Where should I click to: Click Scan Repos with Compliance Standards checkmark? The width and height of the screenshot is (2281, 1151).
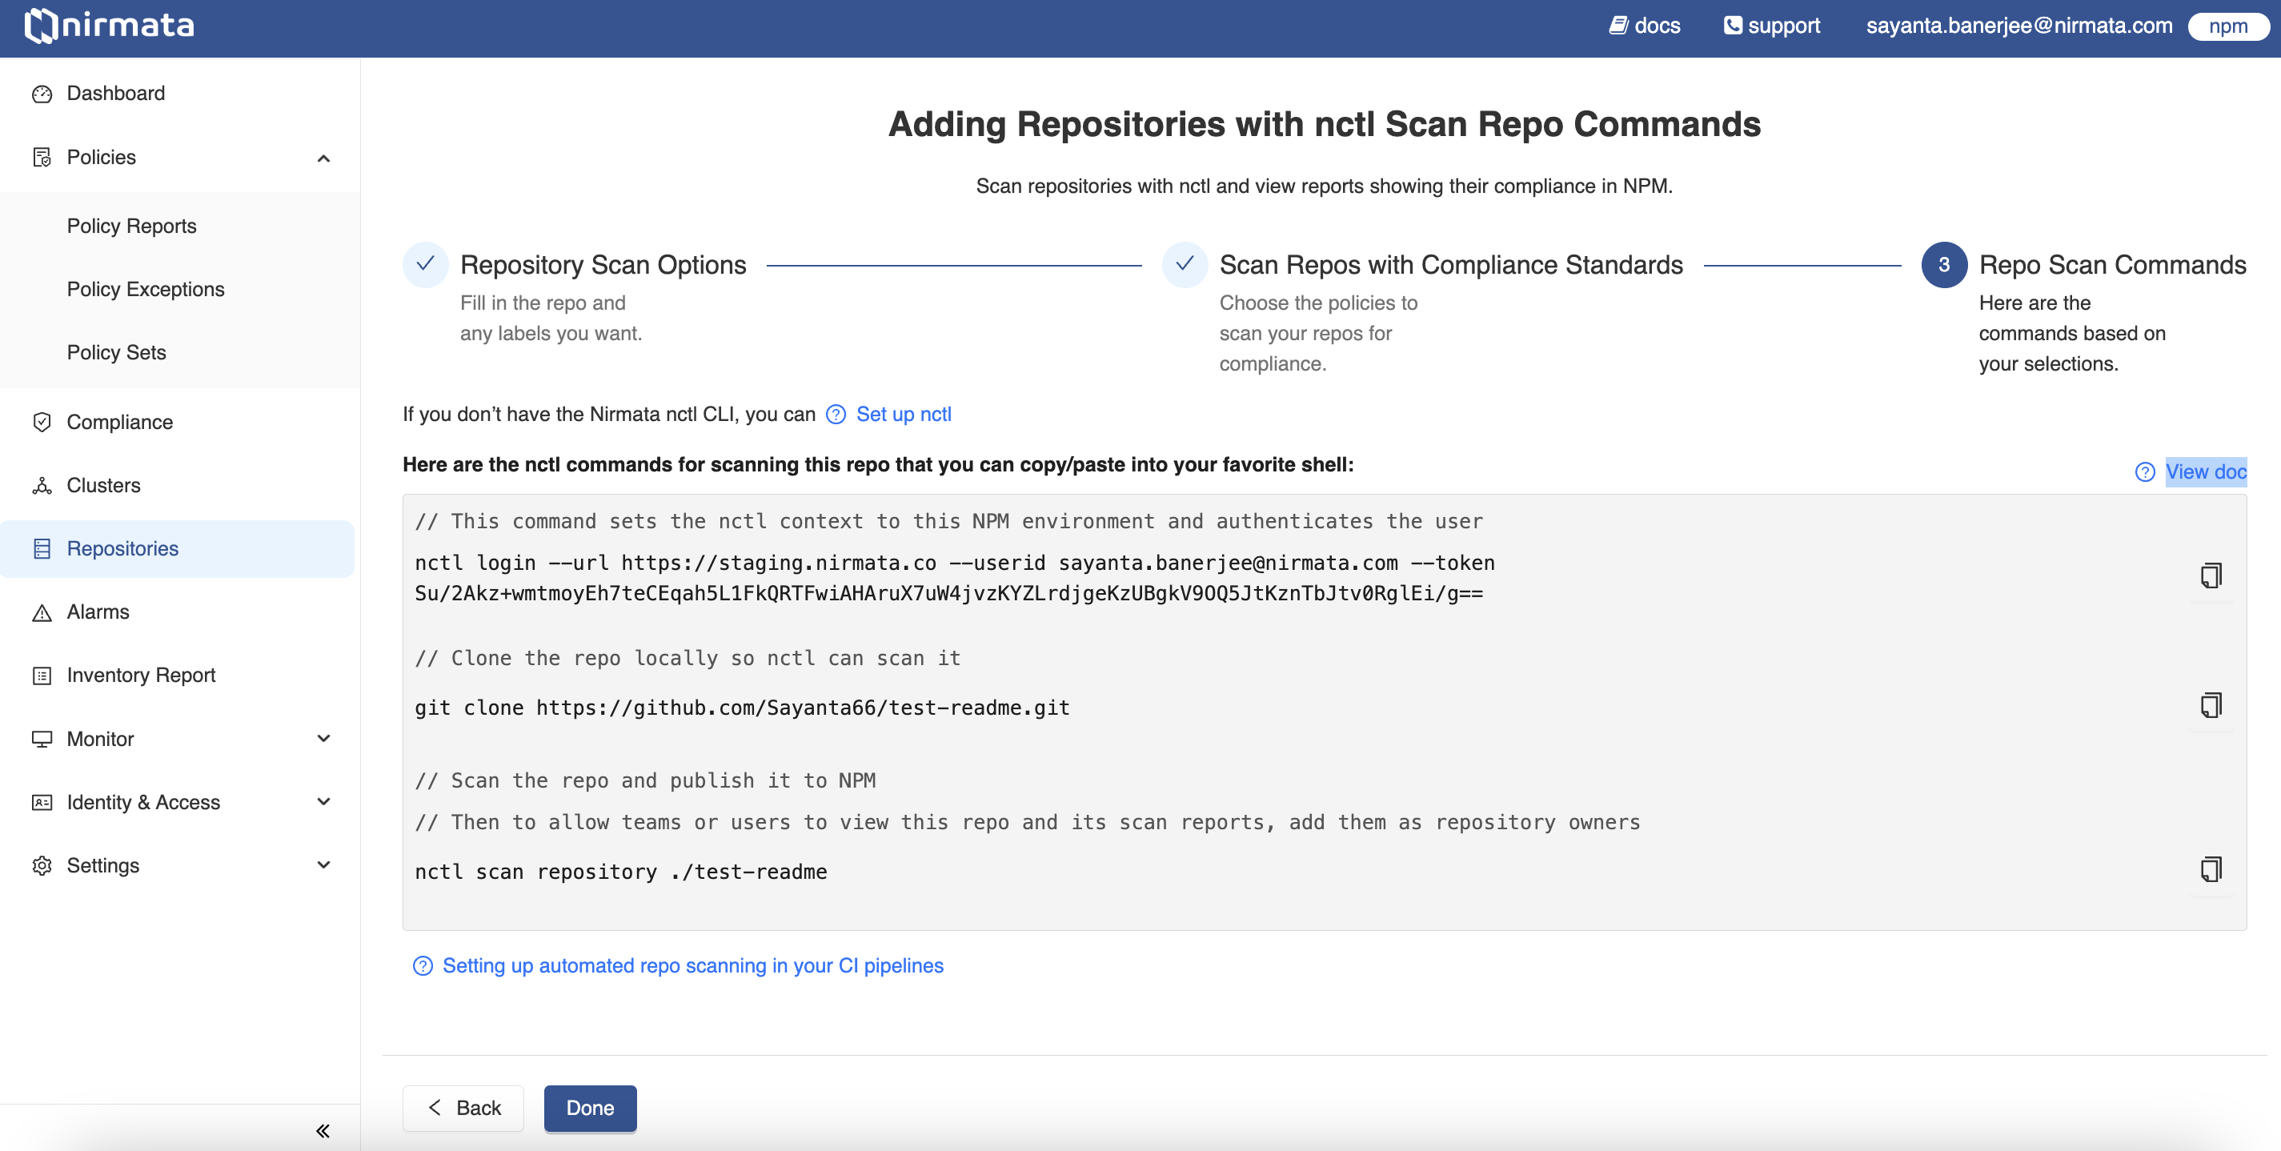[1185, 264]
